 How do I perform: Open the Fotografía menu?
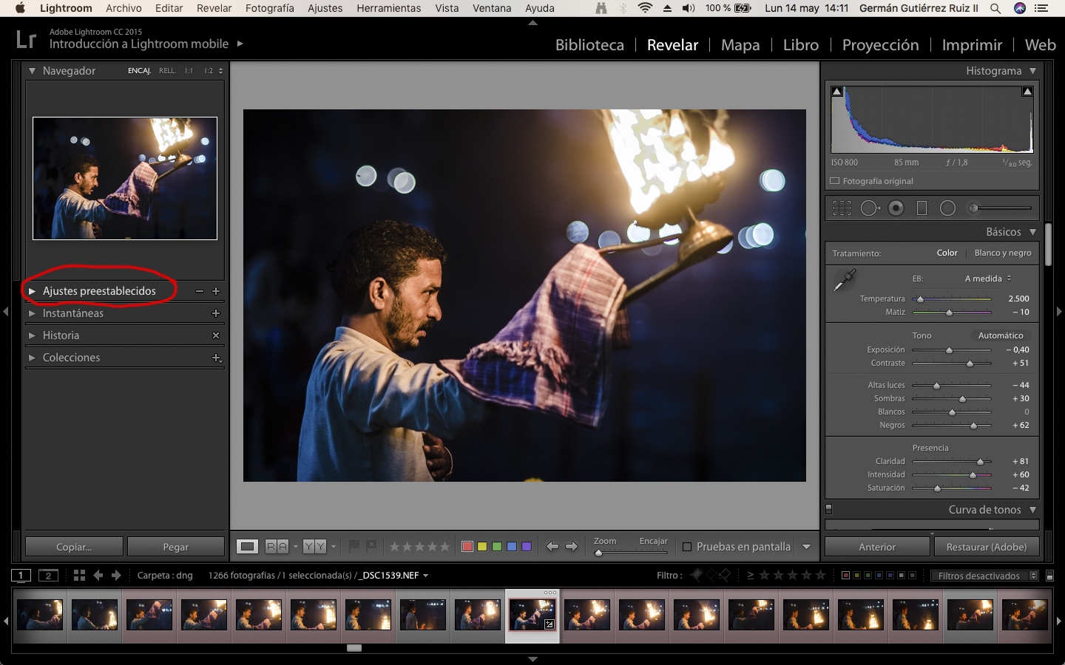tap(269, 8)
